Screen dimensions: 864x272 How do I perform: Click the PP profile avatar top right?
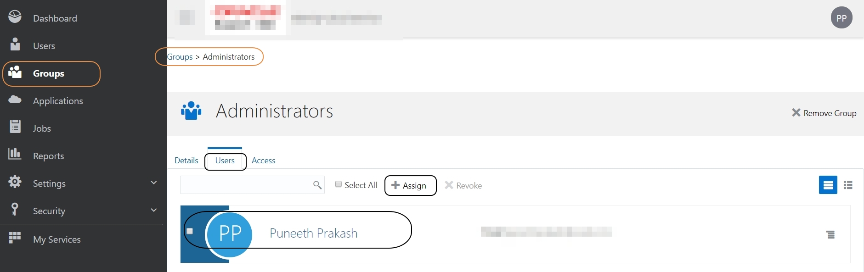click(x=841, y=18)
